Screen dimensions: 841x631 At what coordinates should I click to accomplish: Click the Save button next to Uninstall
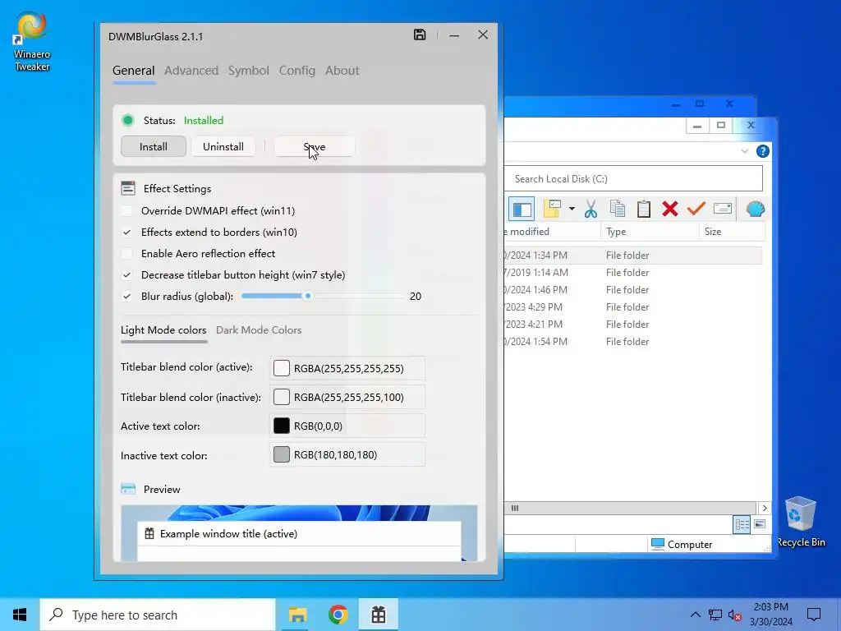tap(315, 146)
